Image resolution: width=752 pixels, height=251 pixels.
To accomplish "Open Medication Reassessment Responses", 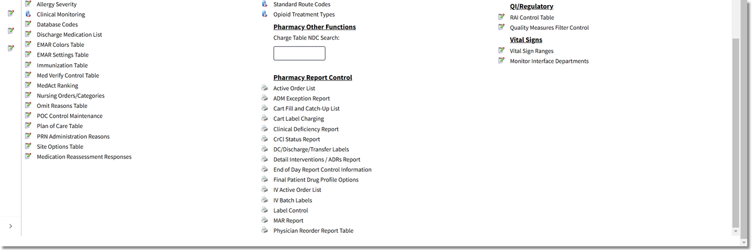I will coord(84,157).
